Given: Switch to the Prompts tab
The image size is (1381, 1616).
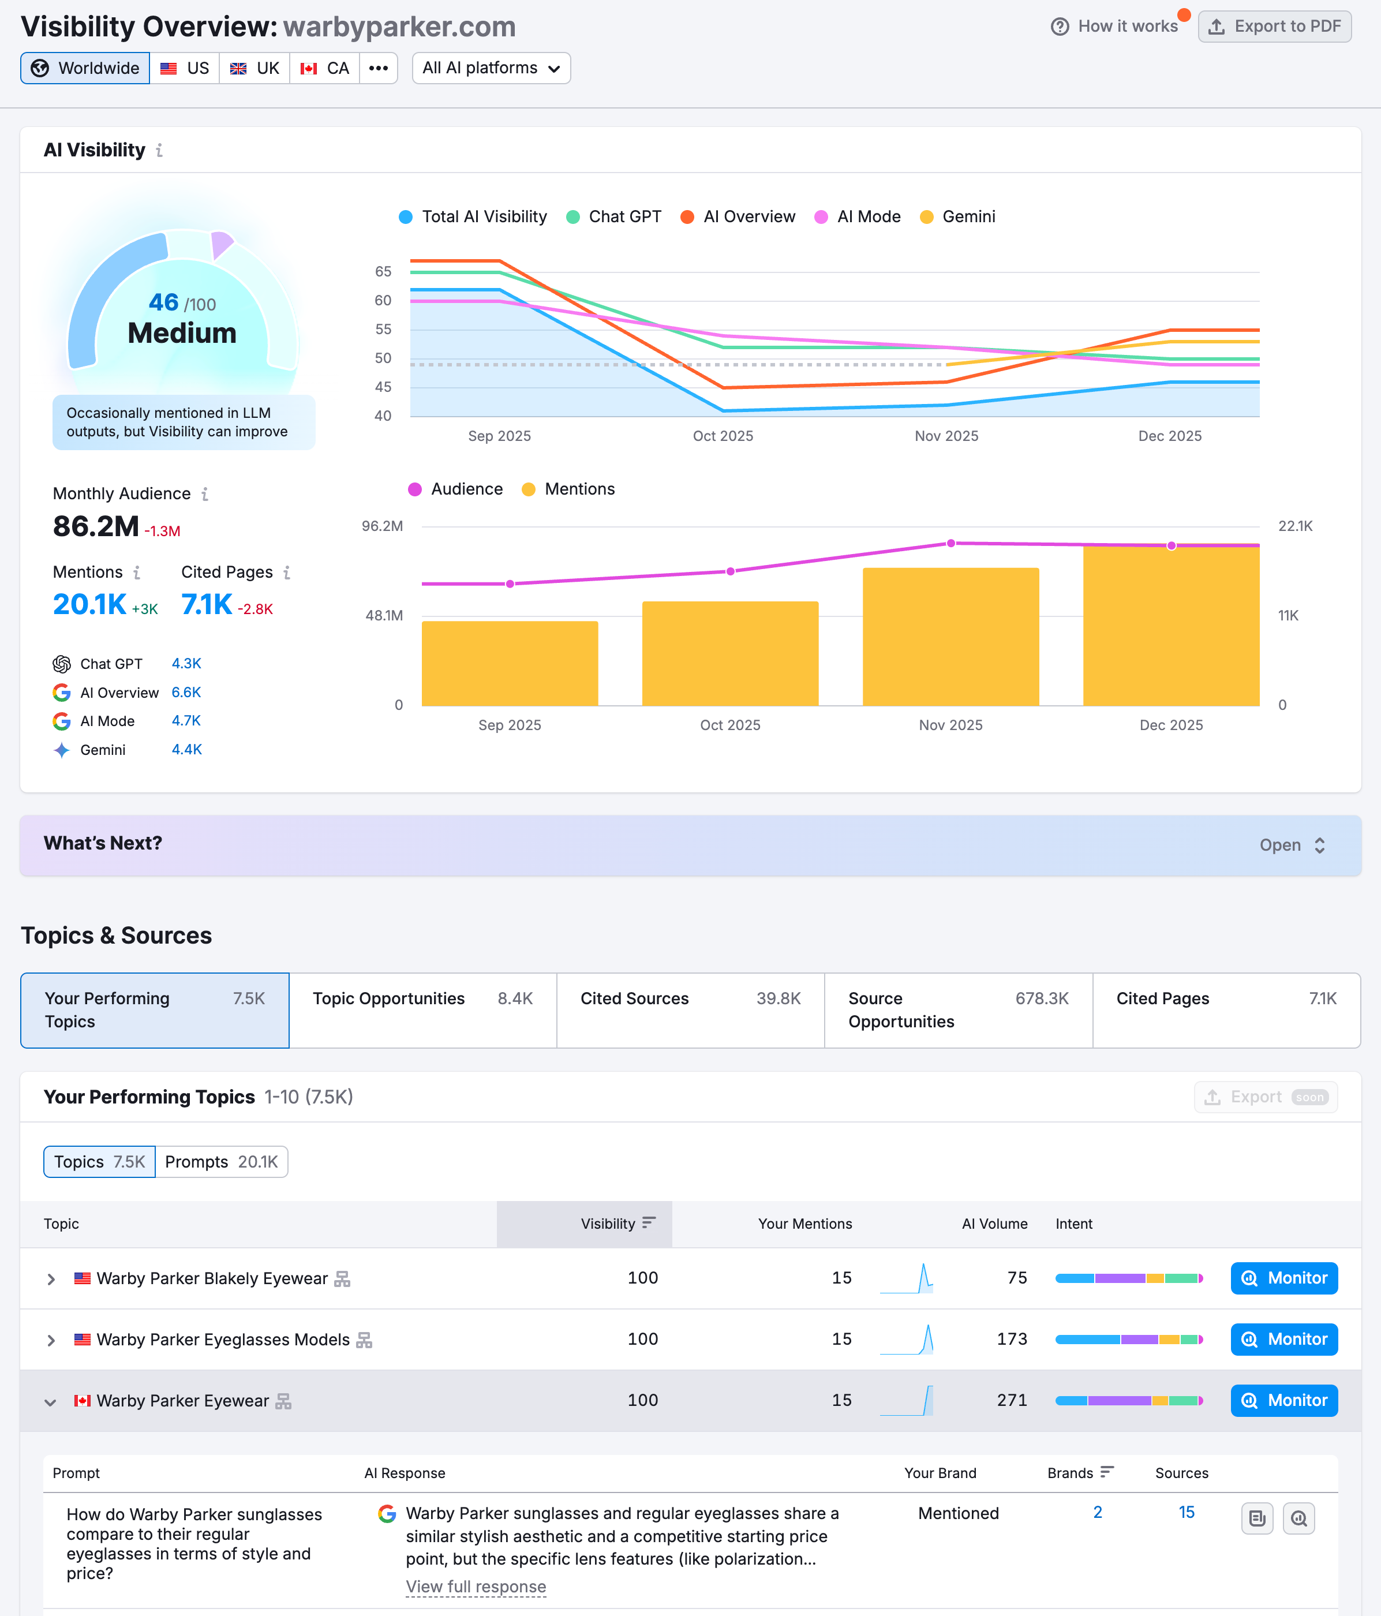Looking at the screenshot, I should (222, 1161).
